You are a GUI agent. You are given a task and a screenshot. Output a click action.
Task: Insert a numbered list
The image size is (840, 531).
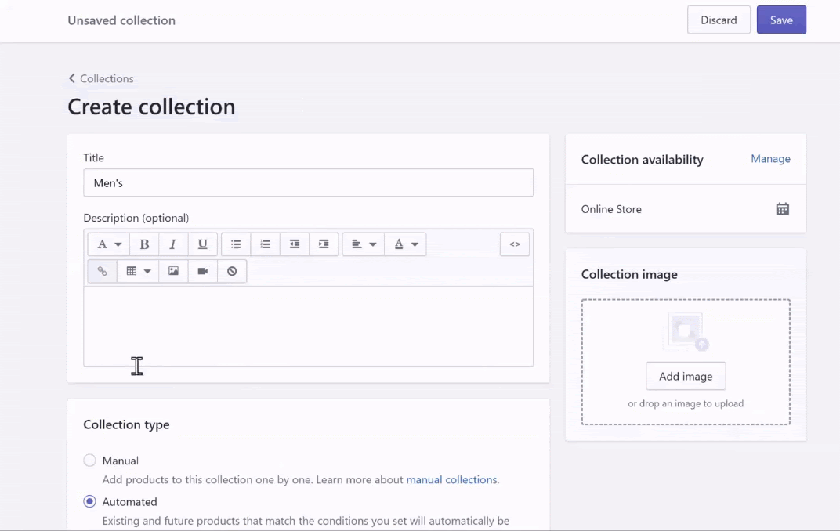tap(265, 244)
